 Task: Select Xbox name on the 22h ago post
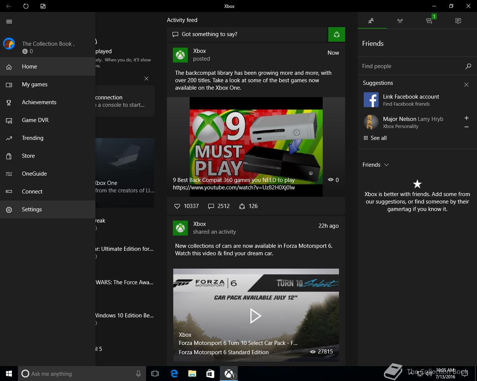click(199, 224)
